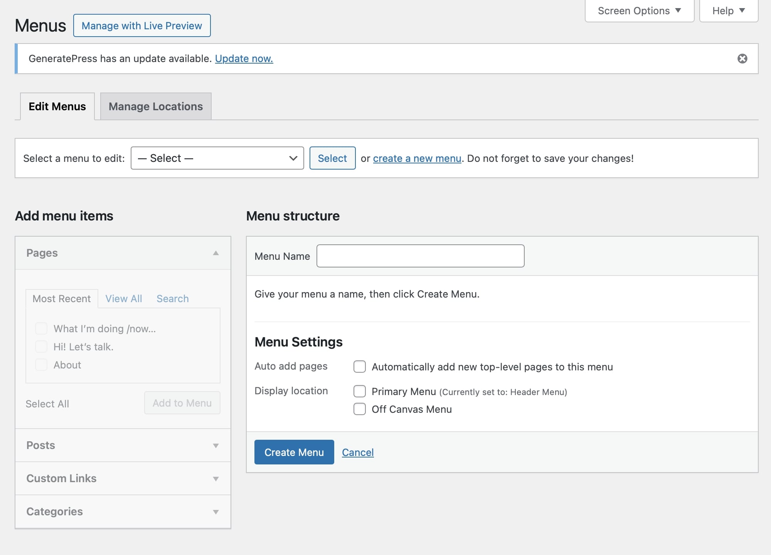Open the View All pages tab
Screen dimensions: 771x555
tap(124, 299)
